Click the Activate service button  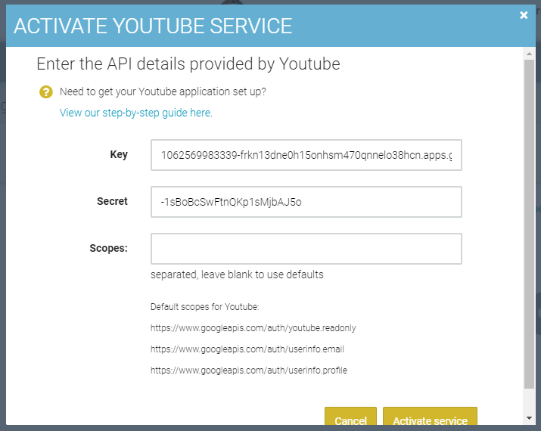430,417
